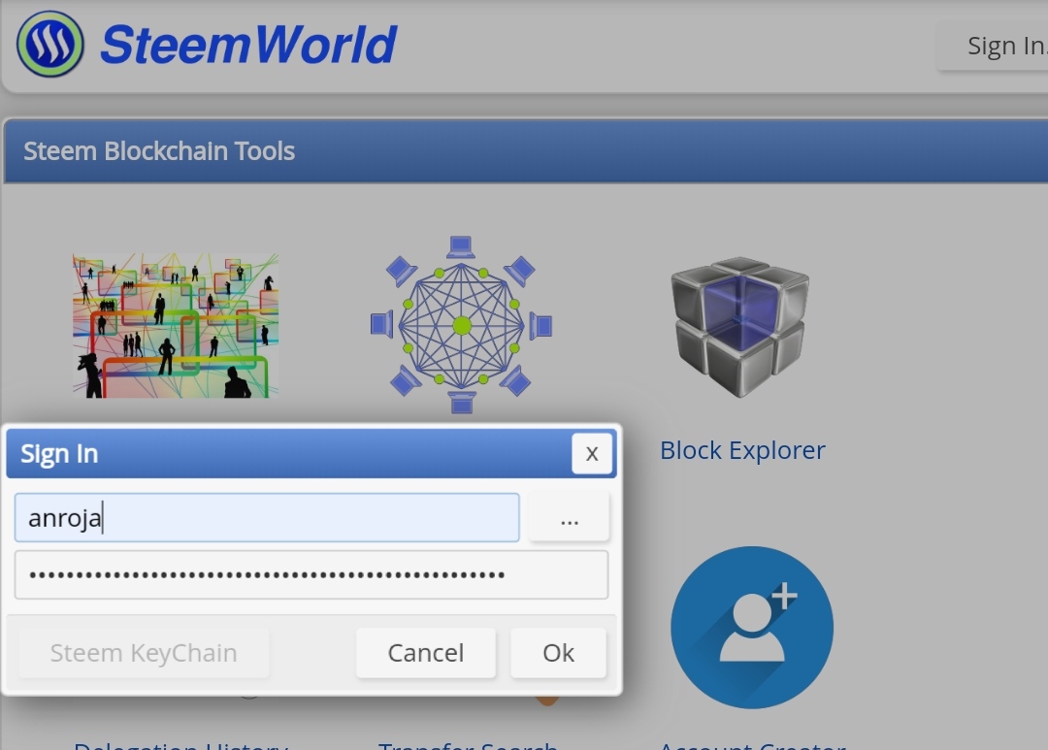Click the SteemWorld round logo icon
Screen dimensions: 1048x750
[50, 44]
